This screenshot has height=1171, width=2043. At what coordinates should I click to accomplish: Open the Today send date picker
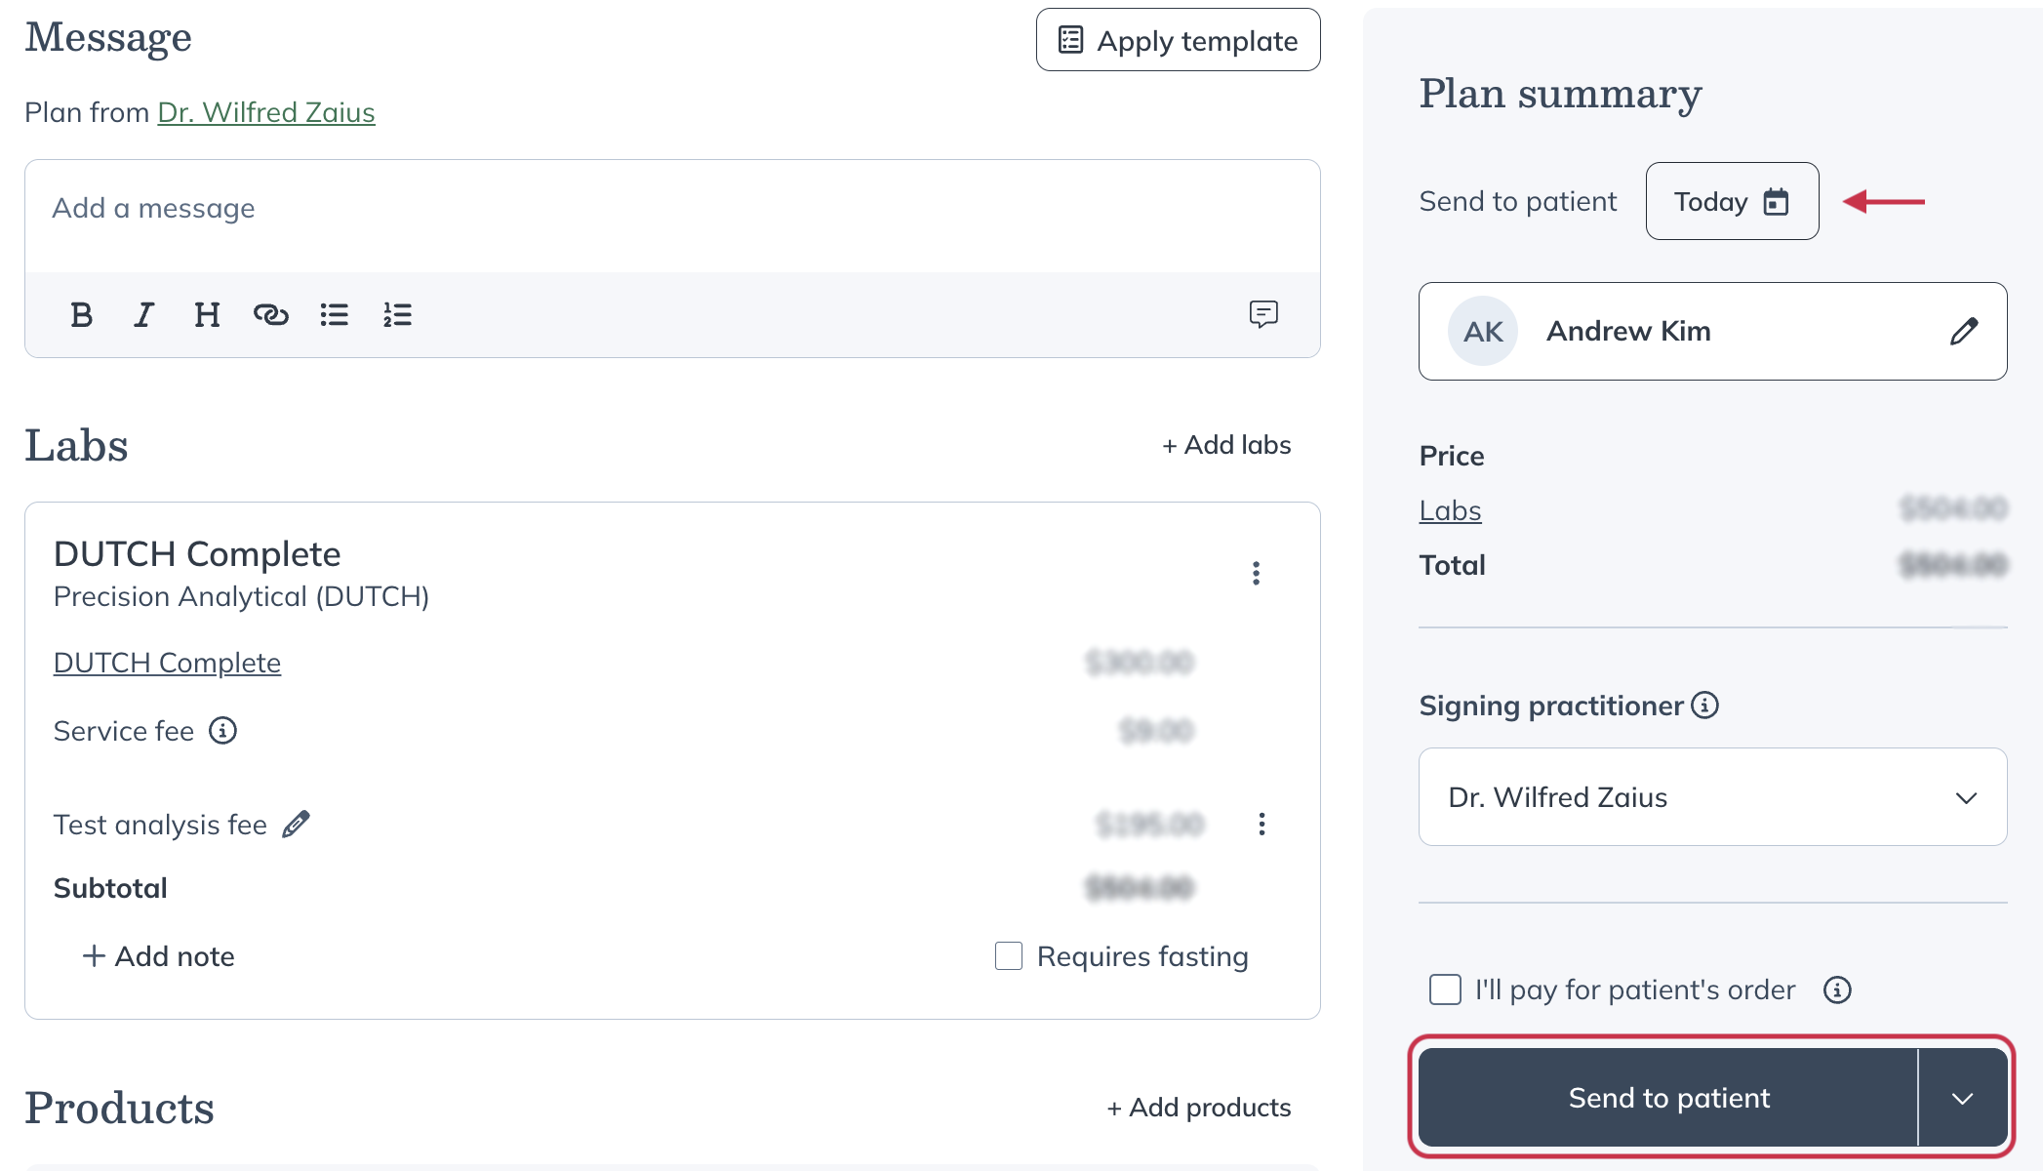coord(1732,201)
